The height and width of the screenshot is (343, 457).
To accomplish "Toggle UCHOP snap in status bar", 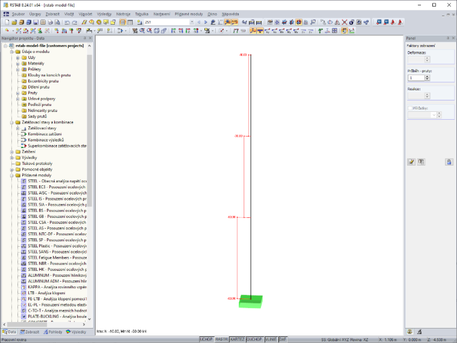I will 206,339.
